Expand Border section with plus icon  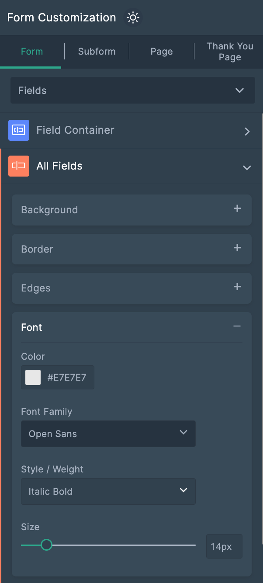point(237,248)
